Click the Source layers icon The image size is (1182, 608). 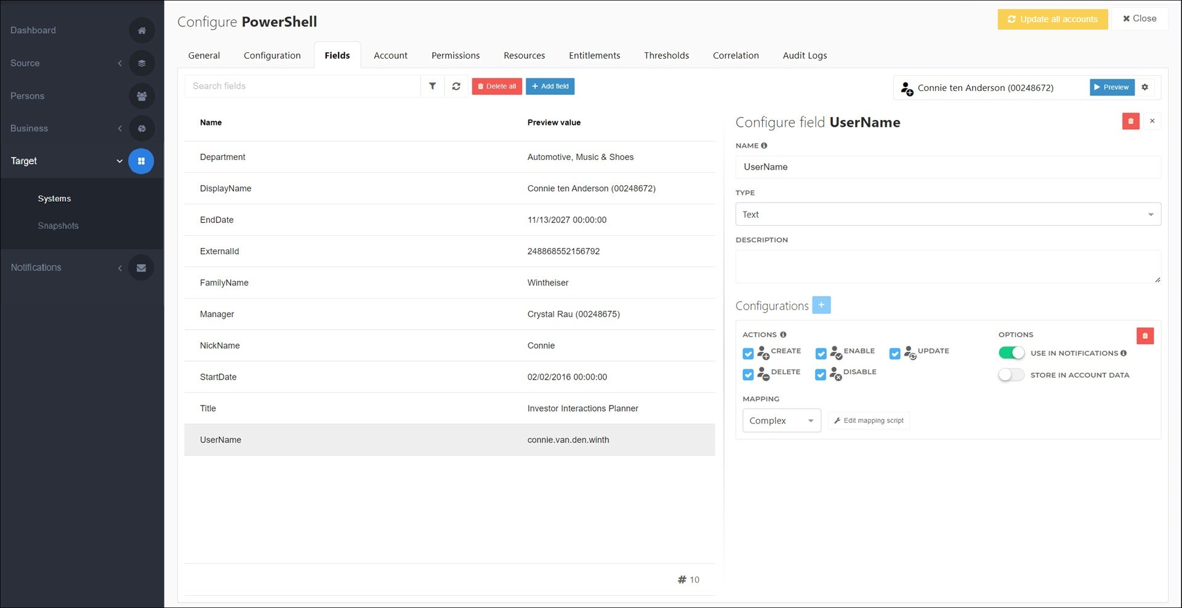[x=142, y=63]
